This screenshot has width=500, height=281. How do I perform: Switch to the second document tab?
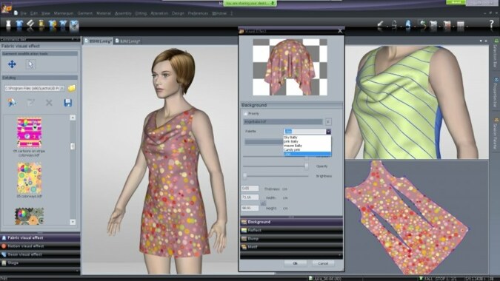(x=128, y=41)
